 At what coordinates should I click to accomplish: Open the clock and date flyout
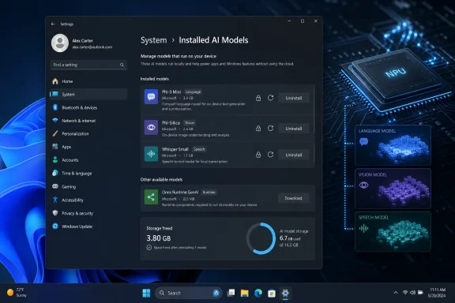coord(437,293)
